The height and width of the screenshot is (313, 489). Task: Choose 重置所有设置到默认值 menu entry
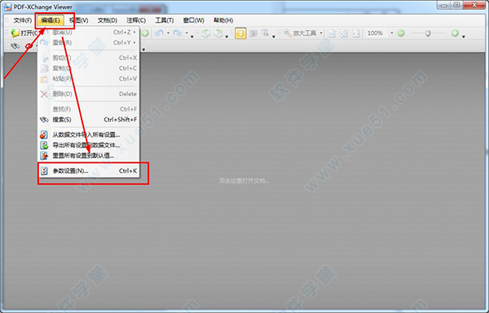coord(88,155)
